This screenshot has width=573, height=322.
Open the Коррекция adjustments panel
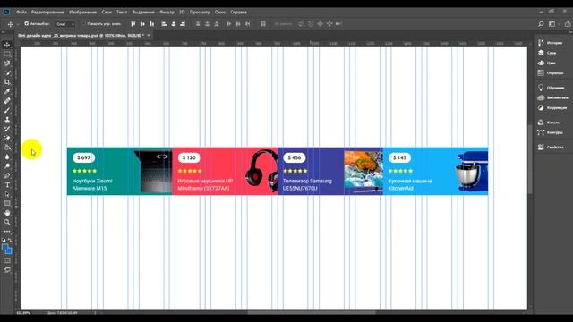click(x=552, y=107)
